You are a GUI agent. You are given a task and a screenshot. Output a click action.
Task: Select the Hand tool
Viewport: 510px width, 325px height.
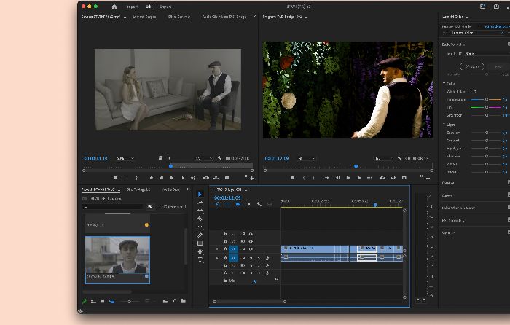200,251
